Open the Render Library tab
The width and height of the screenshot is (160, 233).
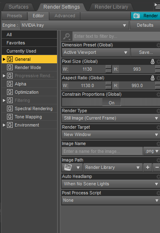pos(111,7)
